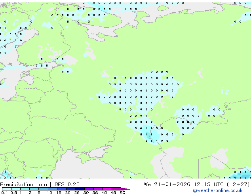This screenshot has width=251, height=194.
Task: Click the legend value label '50'
Action: pos(122,192)
